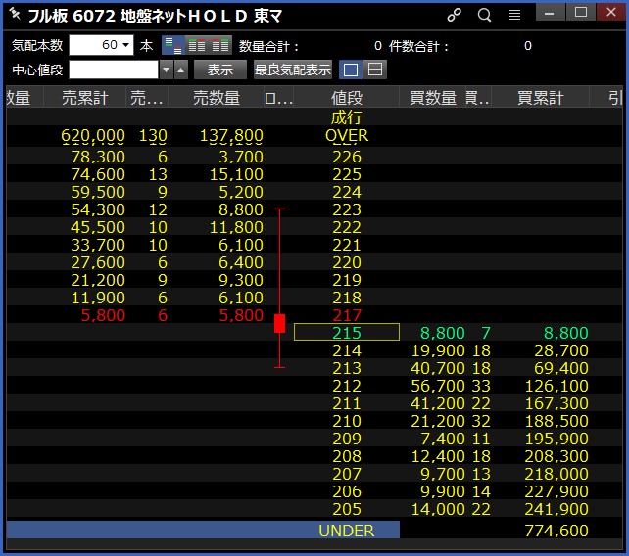The width and height of the screenshot is (629, 556).
Task: Click the 中心値段 input field
Action: coord(114,69)
